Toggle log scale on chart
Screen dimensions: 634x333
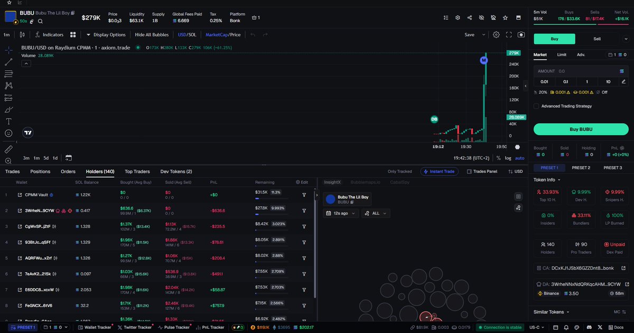point(508,158)
